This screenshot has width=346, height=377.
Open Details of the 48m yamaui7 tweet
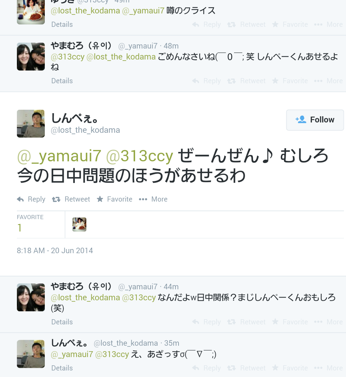click(62, 81)
